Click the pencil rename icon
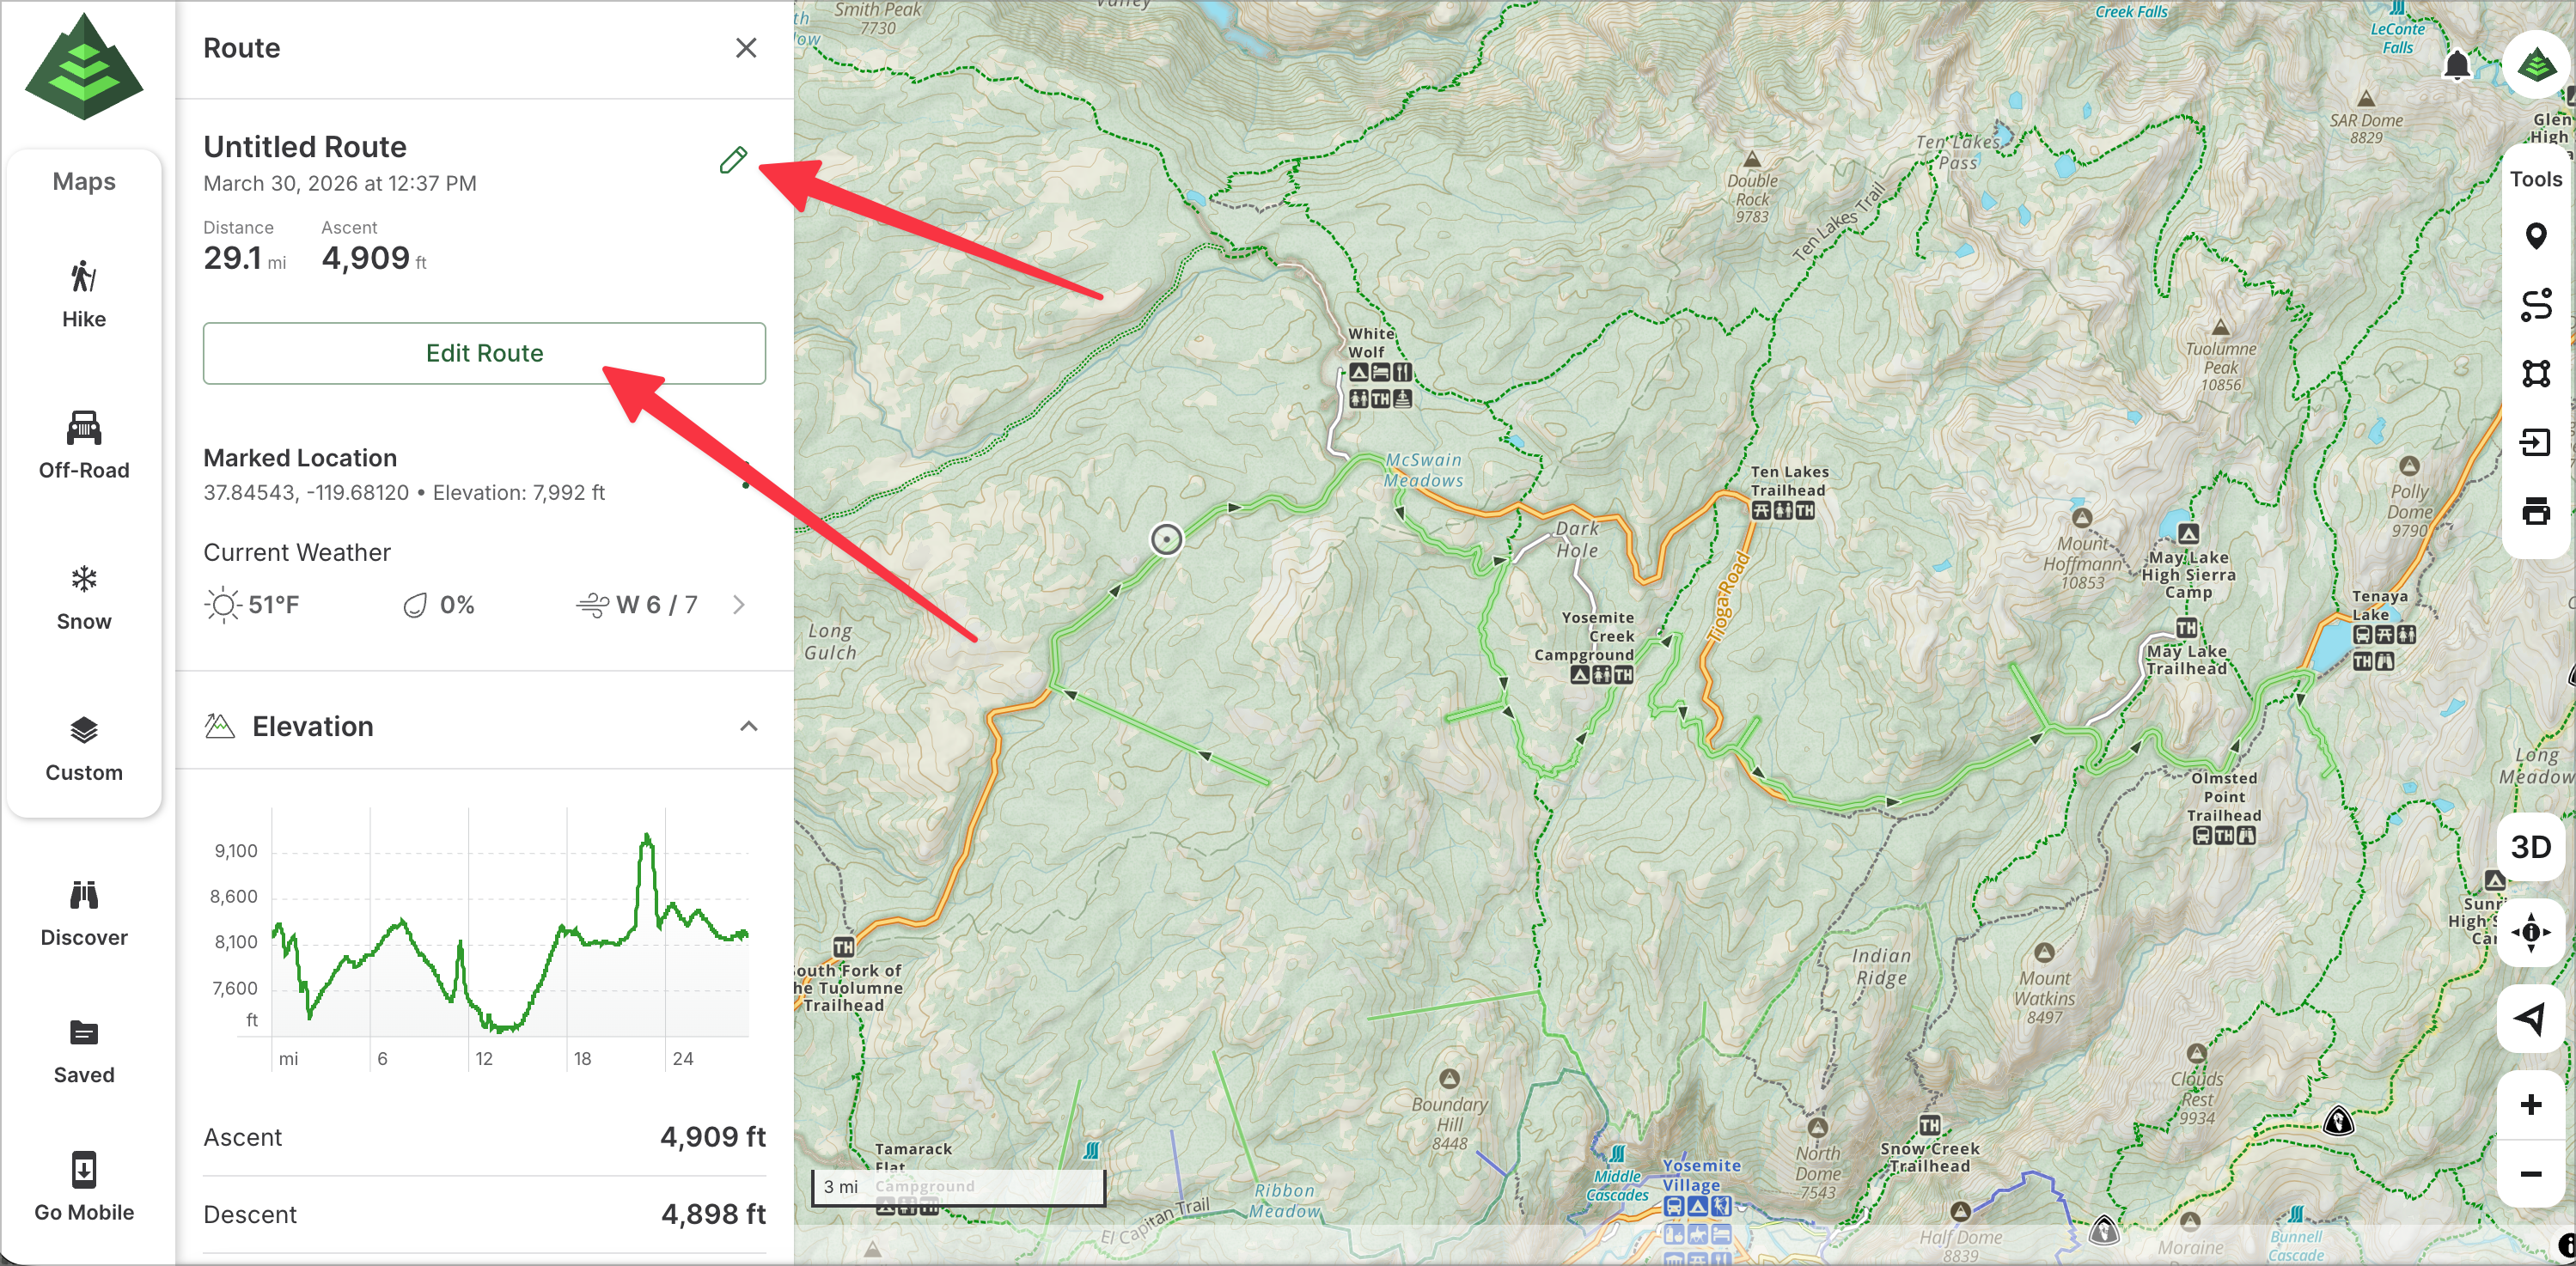Screen dimensions: 2576x1266 733,160
